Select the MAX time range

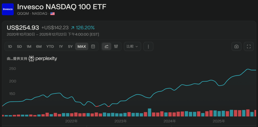[x=82, y=47]
